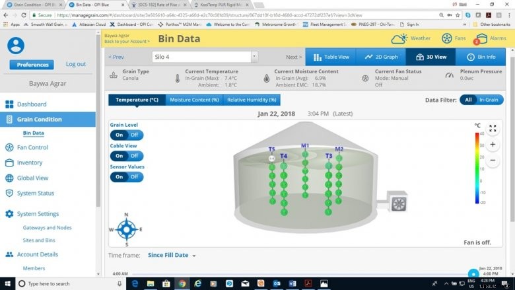515x290 pixels.
Task: Click the fan unit beside the silo
Action: click(399, 203)
